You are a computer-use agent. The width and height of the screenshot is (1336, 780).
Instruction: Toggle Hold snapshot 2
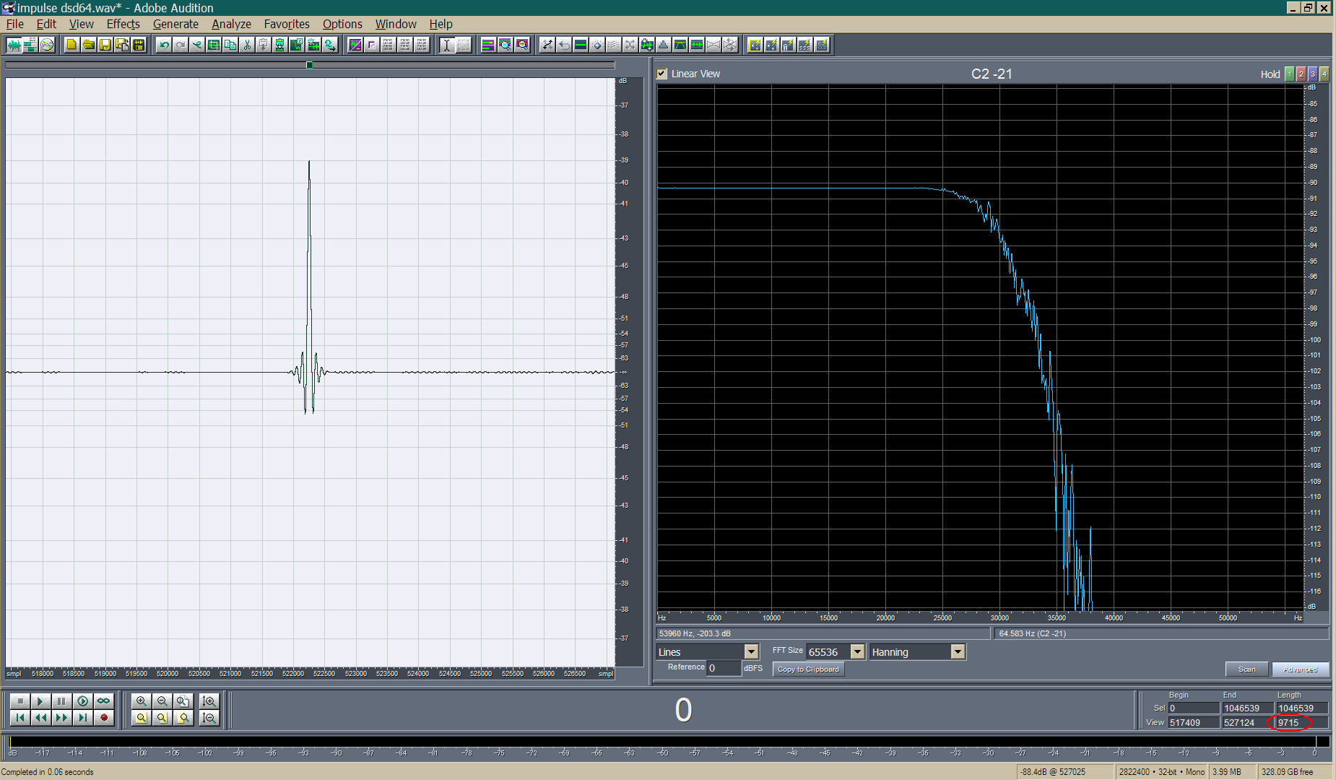click(x=1301, y=74)
